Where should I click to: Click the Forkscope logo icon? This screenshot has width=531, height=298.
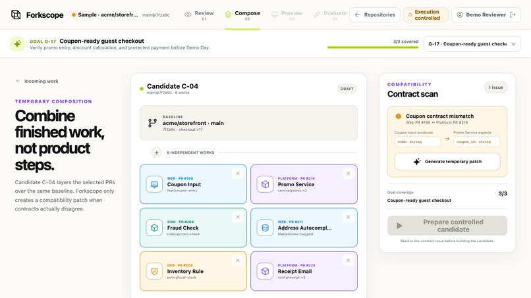(x=16, y=14)
